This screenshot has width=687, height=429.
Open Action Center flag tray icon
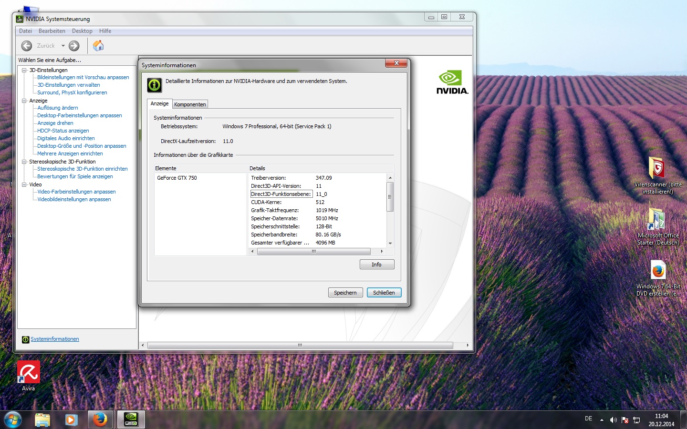tap(625, 420)
